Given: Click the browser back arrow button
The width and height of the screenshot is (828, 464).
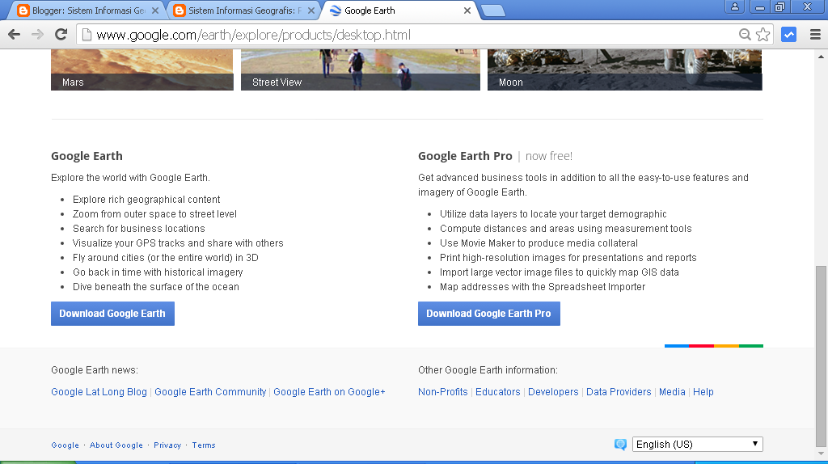Looking at the screenshot, I should (x=14, y=35).
